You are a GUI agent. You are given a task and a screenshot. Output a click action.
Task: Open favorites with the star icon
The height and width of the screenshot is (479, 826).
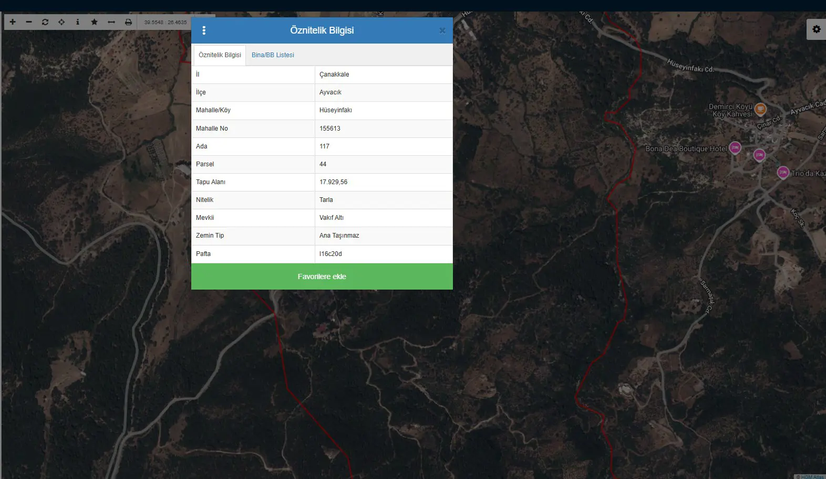(x=94, y=22)
